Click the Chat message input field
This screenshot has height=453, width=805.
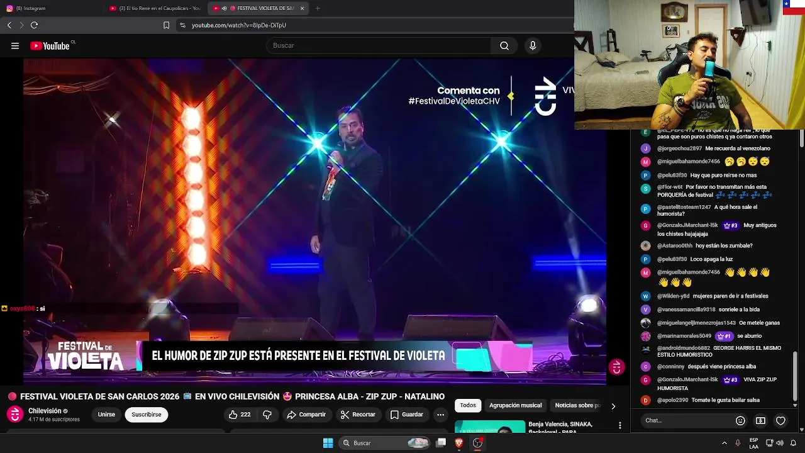click(687, 420)
